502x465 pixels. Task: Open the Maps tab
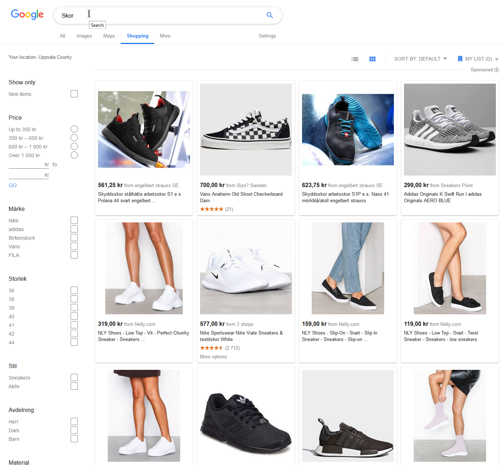(x=109, y=36)
